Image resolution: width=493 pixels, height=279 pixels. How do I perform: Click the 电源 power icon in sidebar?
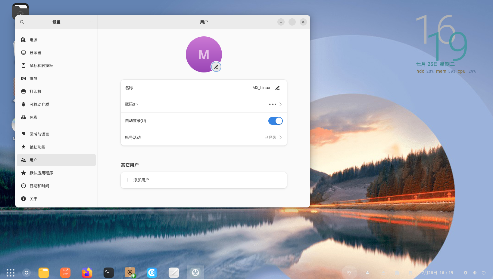click(x=23, y=40)
